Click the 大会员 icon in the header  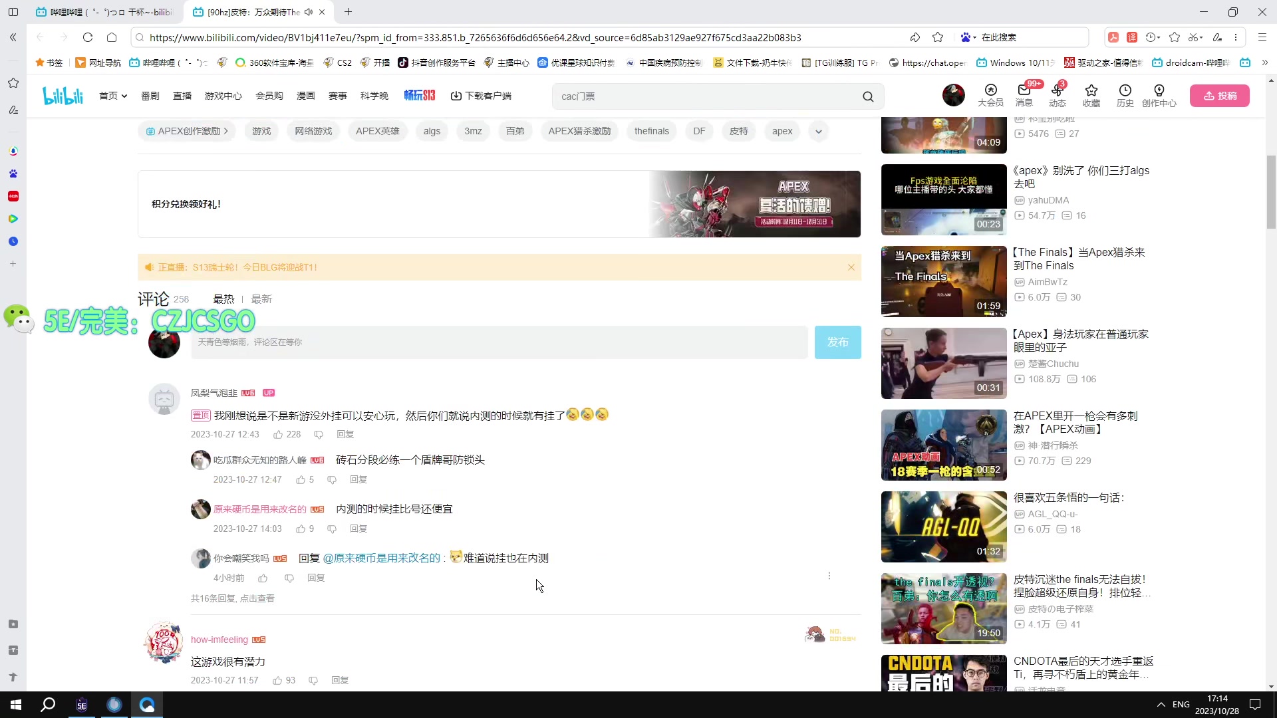(x=990, y=96)
